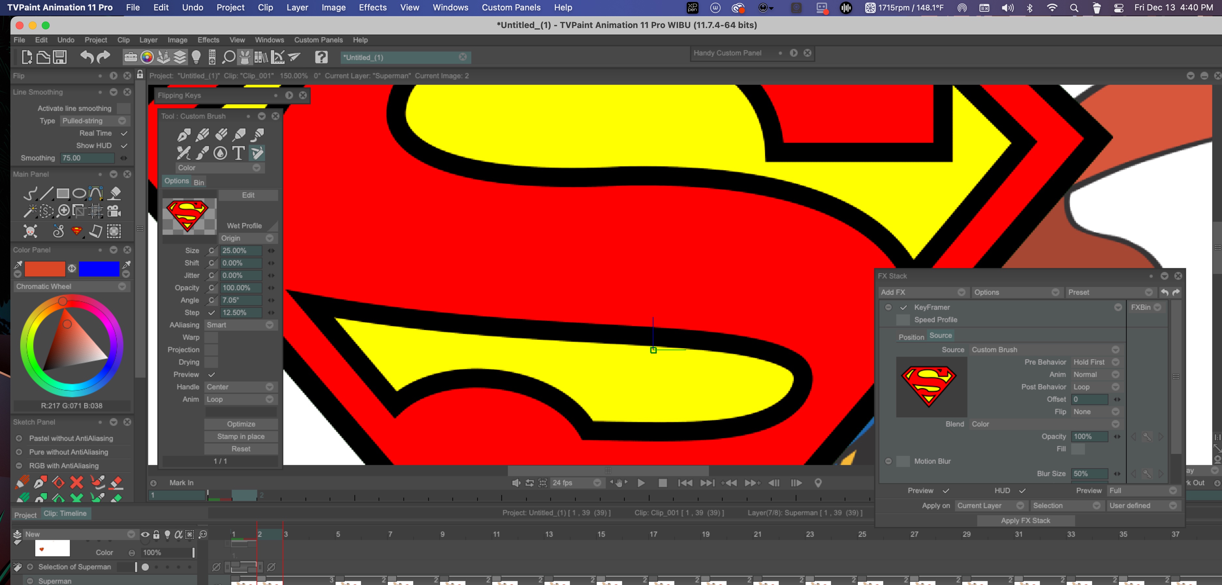Click the Undo arrow in toolbar
The image size is (1222, 585).
(86, 57)
